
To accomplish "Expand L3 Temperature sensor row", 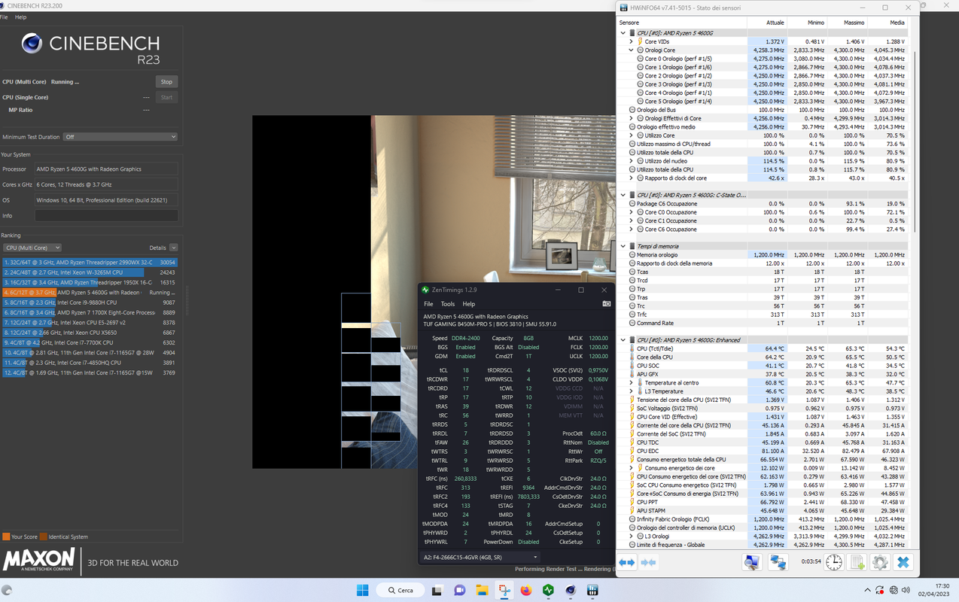I will click(x=631, y=391).
